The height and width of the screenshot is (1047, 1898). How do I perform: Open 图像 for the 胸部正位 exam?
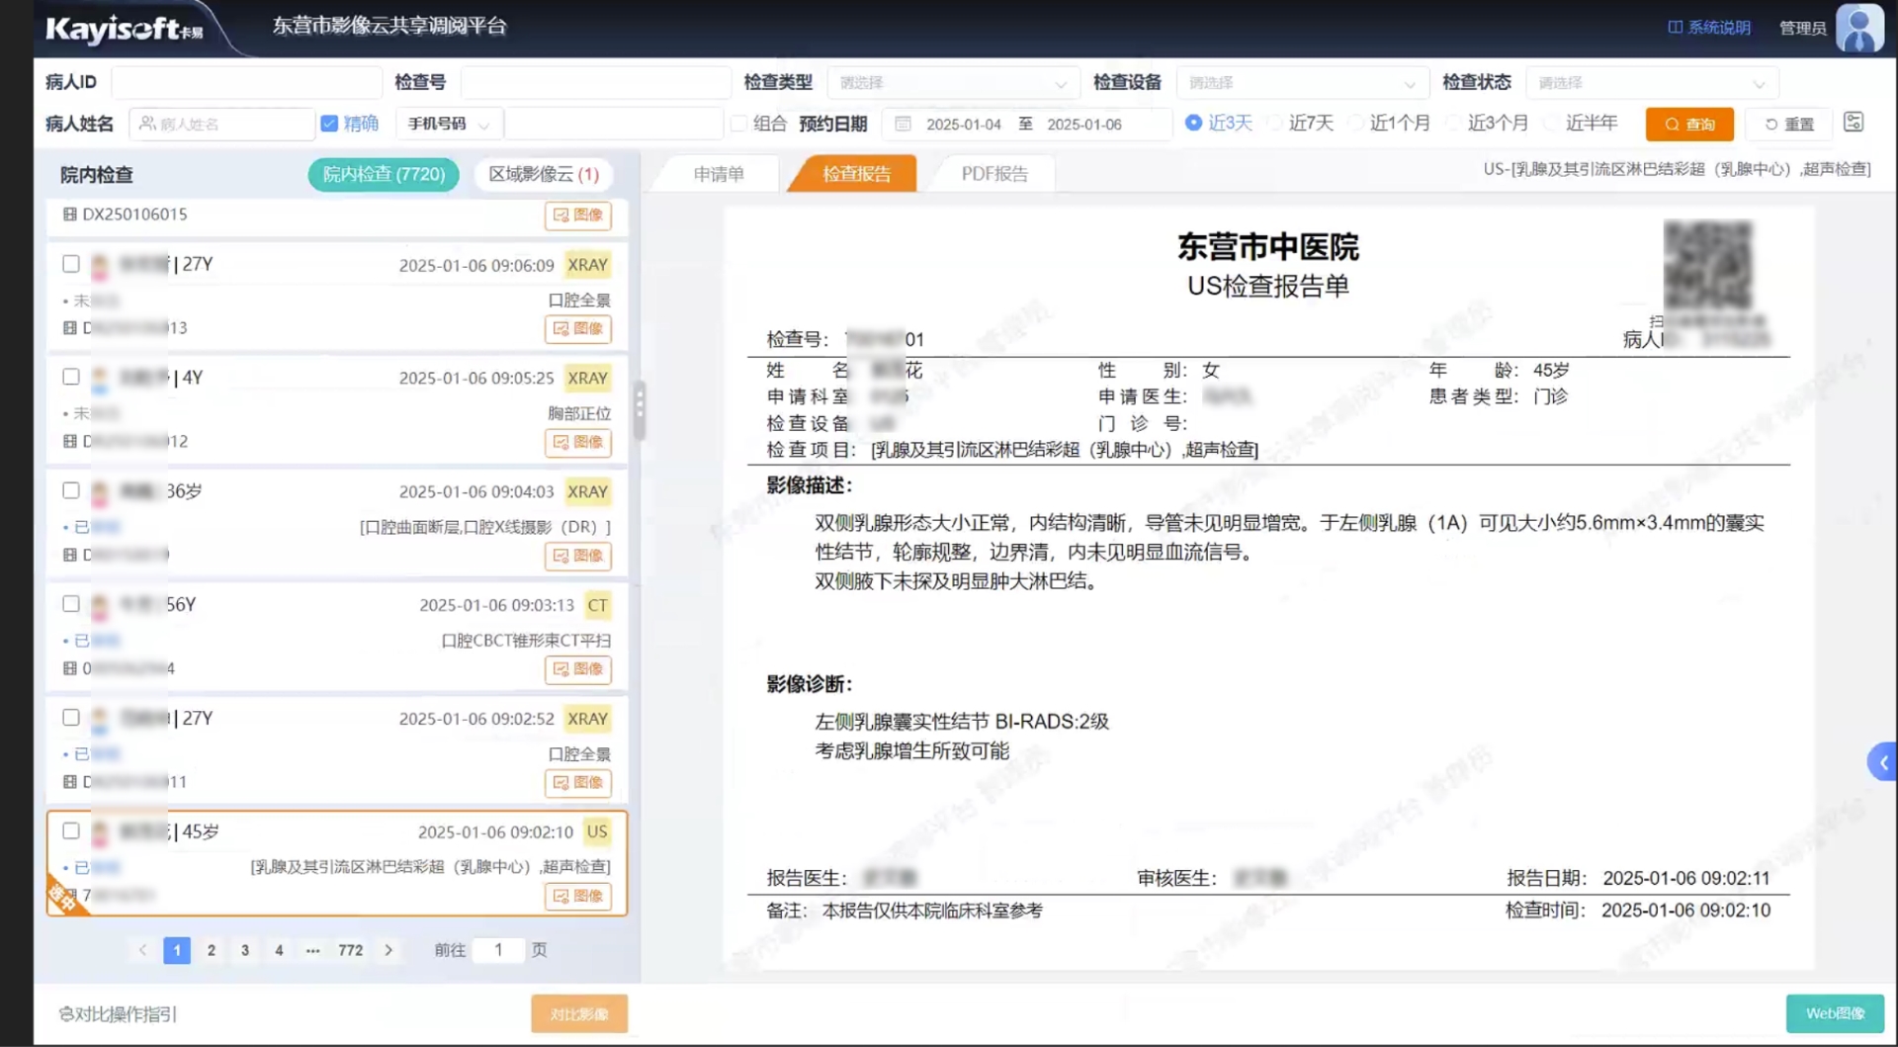(x=578, y=442)
